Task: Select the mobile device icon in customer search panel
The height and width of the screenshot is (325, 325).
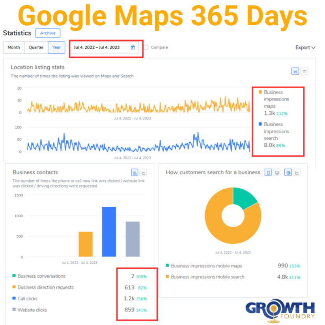Action: click(x=268, y=172)
